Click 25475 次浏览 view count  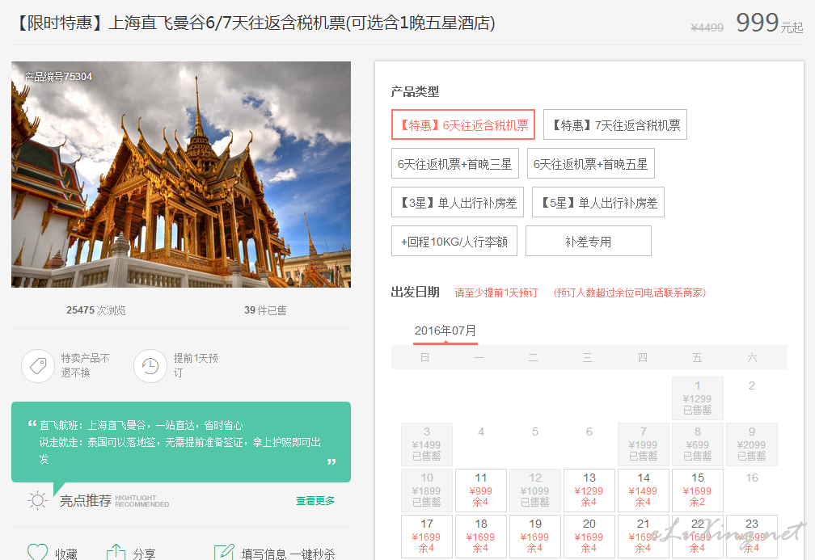click(95, 310)
